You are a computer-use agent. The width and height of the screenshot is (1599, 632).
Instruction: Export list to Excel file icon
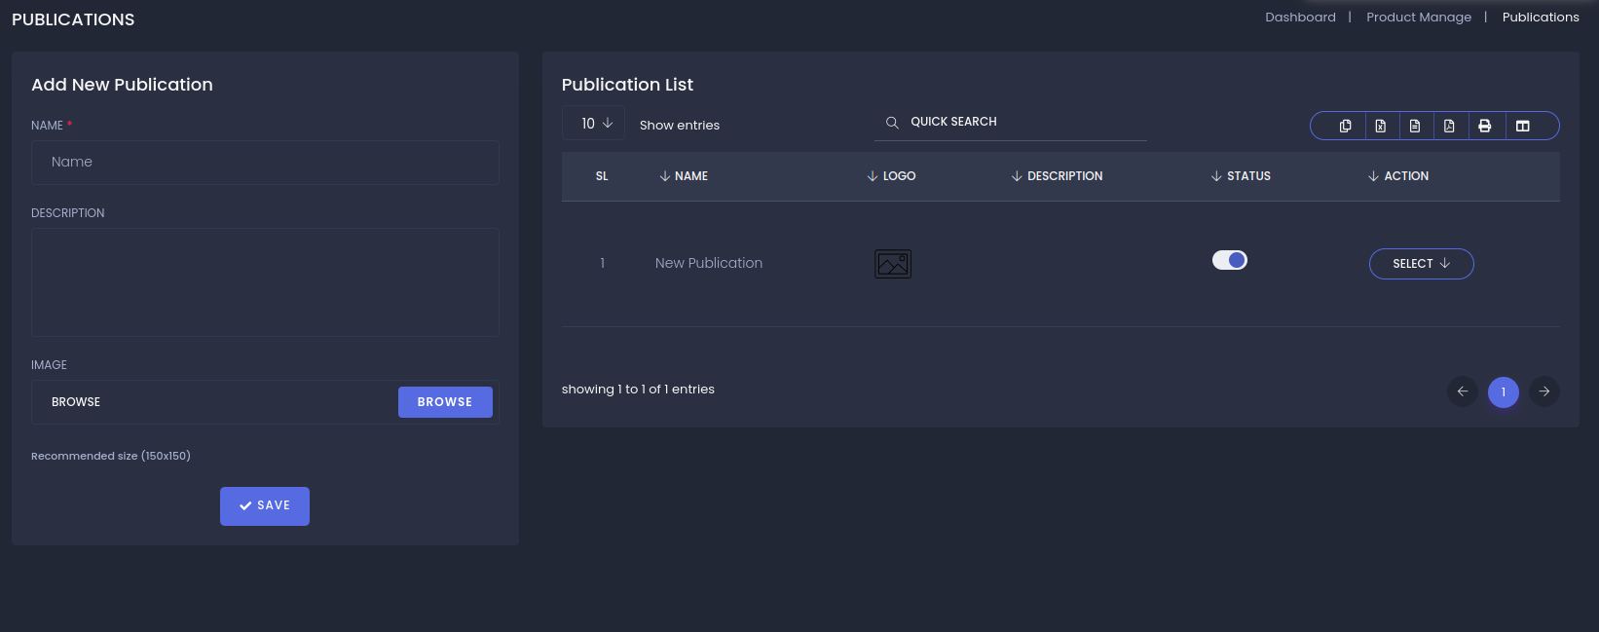click(x=1381, y=126)
